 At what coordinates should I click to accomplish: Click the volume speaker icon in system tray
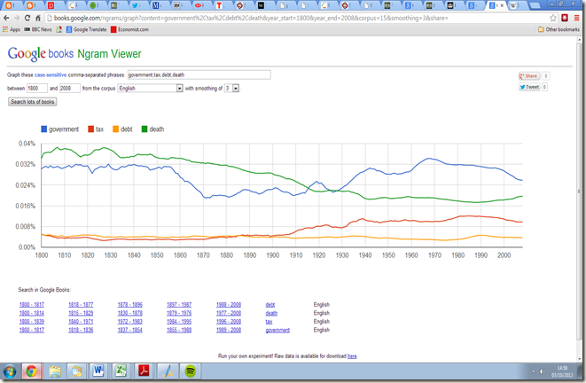point(542,371)
